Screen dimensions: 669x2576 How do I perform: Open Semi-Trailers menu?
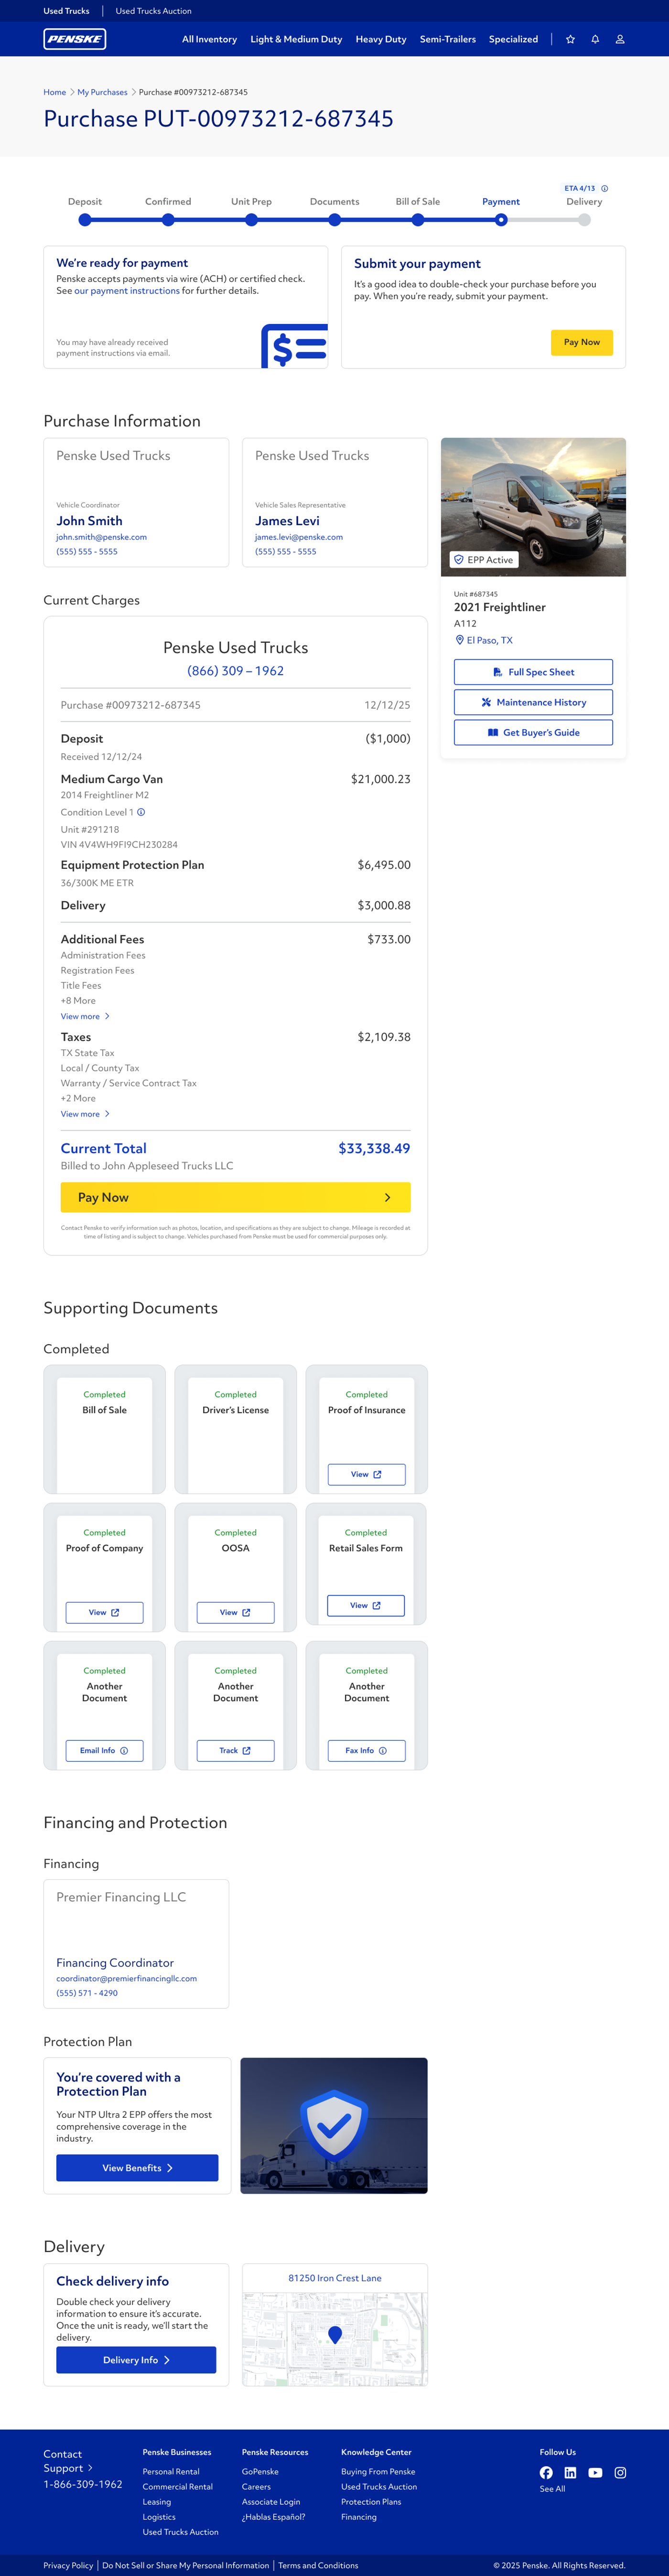pyautogui.click(x=448, y=39)
